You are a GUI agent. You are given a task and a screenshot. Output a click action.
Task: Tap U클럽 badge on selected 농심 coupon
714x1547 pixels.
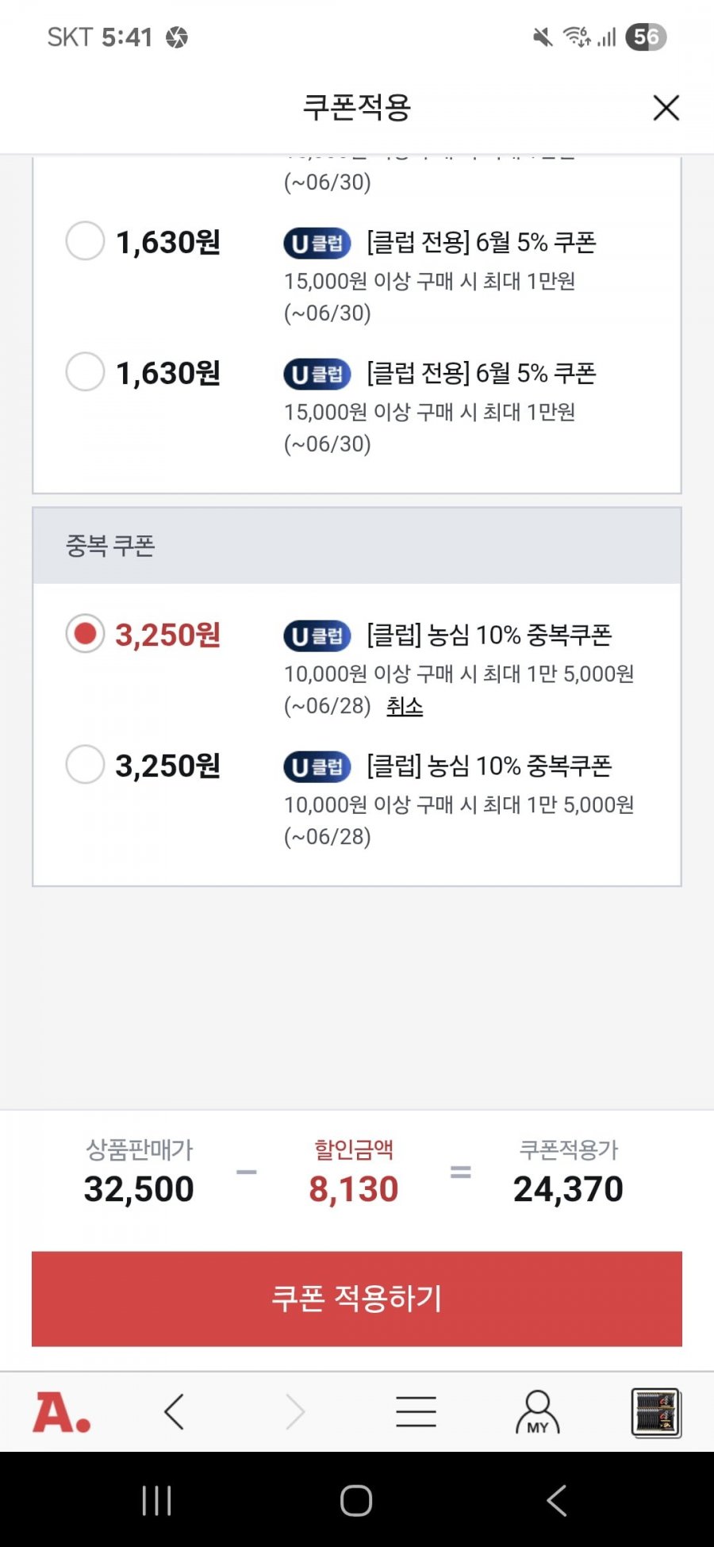point(317,635)
